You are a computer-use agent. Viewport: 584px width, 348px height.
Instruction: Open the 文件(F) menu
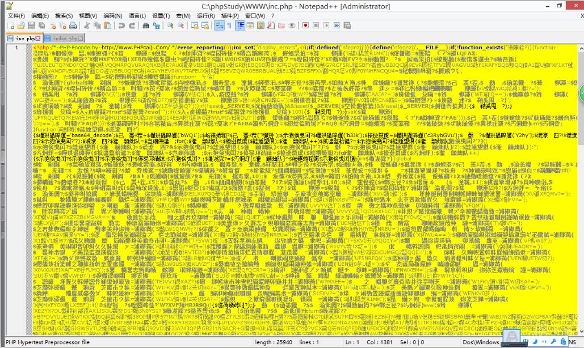click(16, 16)
